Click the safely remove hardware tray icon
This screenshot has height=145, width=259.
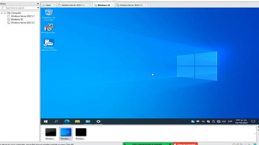click(213, 122)
